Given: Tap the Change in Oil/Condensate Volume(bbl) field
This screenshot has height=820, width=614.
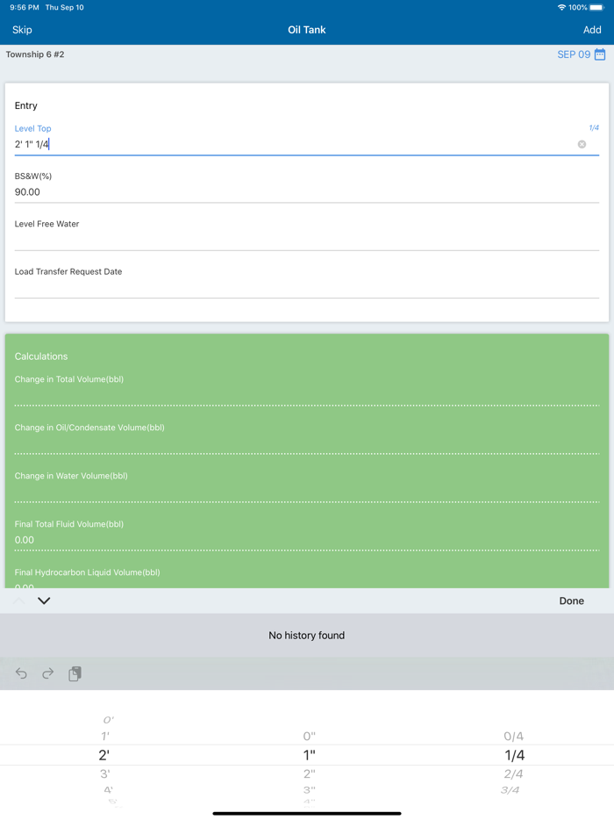Looking at the screenshot, I should 307,438.
